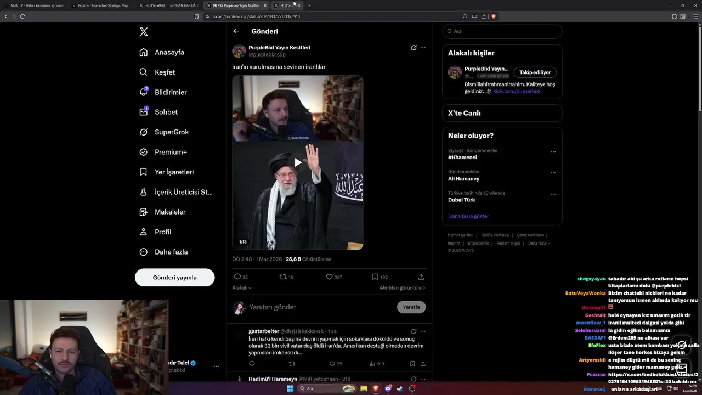Open more options for Ali Hamaney trend
Viewport: 702px width, 395px height.
(x=553, y=173)
